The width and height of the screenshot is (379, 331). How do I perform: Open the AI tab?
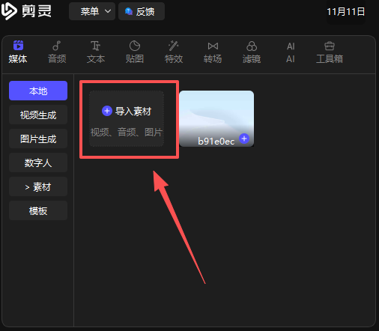click(291, 52)
